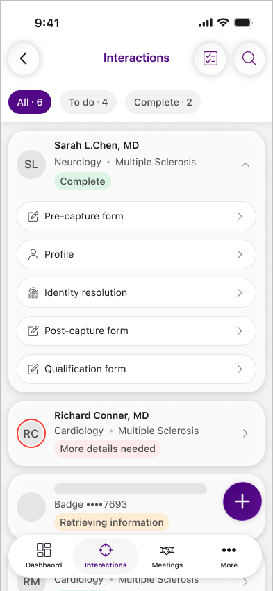Select Interactions tab in bottom bar
The image size is (273, 591).
[106, 556]
